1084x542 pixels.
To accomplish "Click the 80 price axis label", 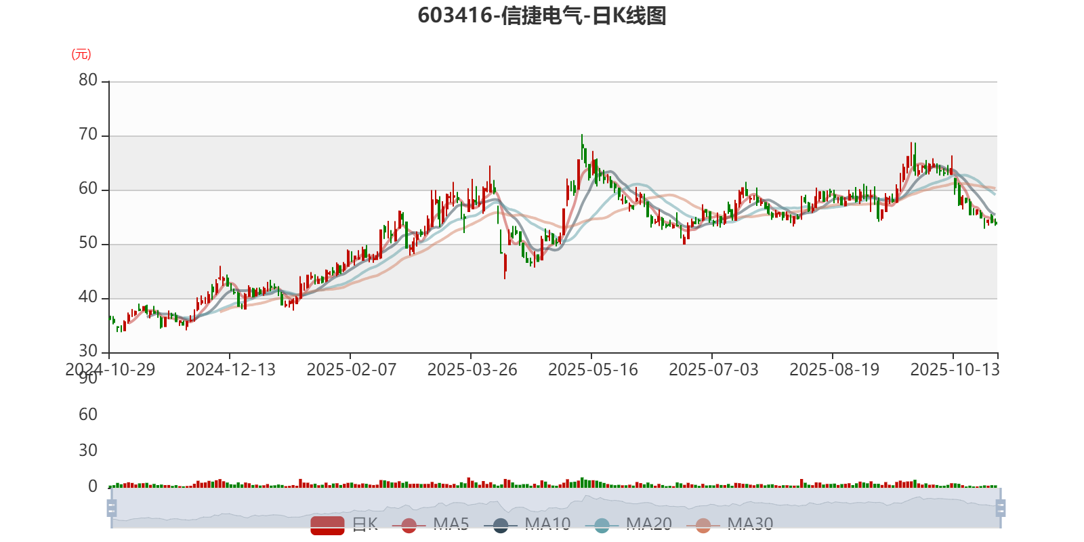I will [88, 81].
